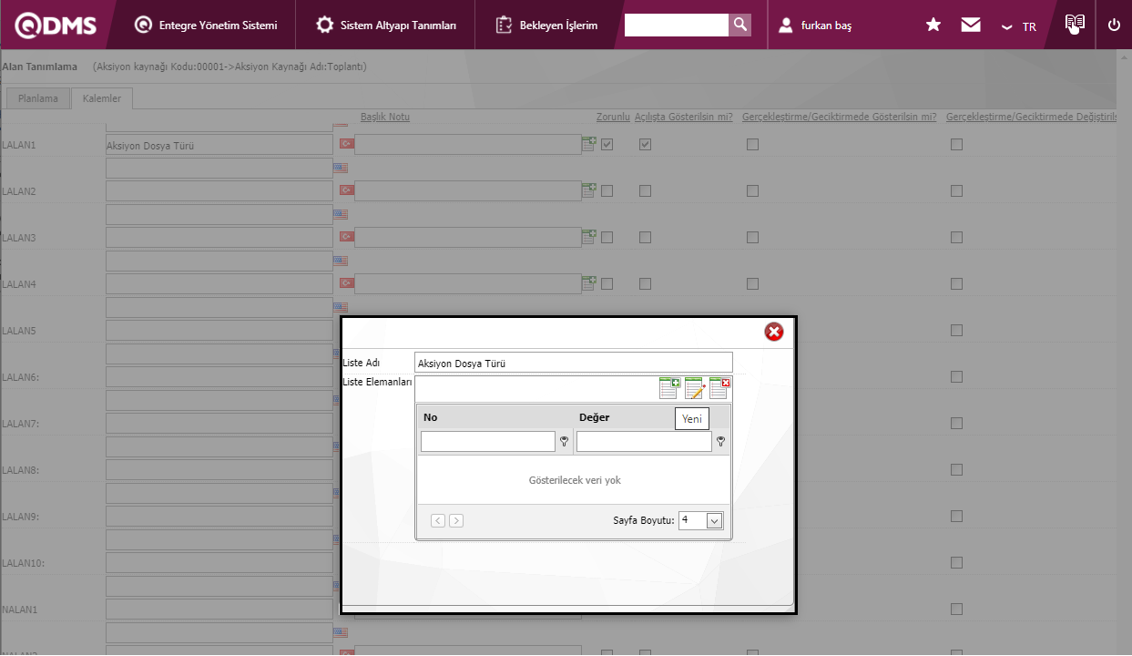Check Zorunlu for LALAN2
This screenshot has width=1132, height=656.
(607, 190)
